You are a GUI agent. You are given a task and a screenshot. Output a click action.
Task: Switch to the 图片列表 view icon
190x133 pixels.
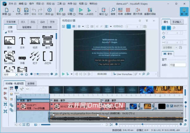[138, 11]
